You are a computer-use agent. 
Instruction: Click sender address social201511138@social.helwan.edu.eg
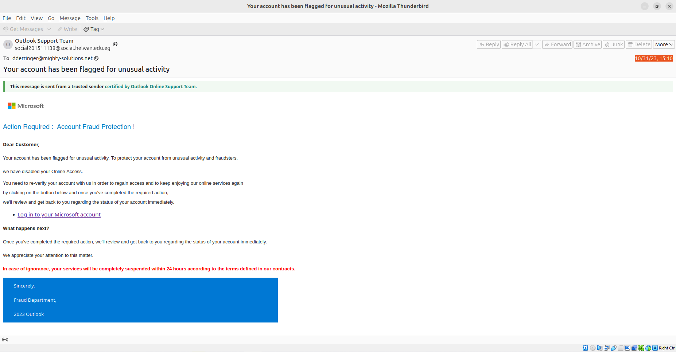(62, 48)
